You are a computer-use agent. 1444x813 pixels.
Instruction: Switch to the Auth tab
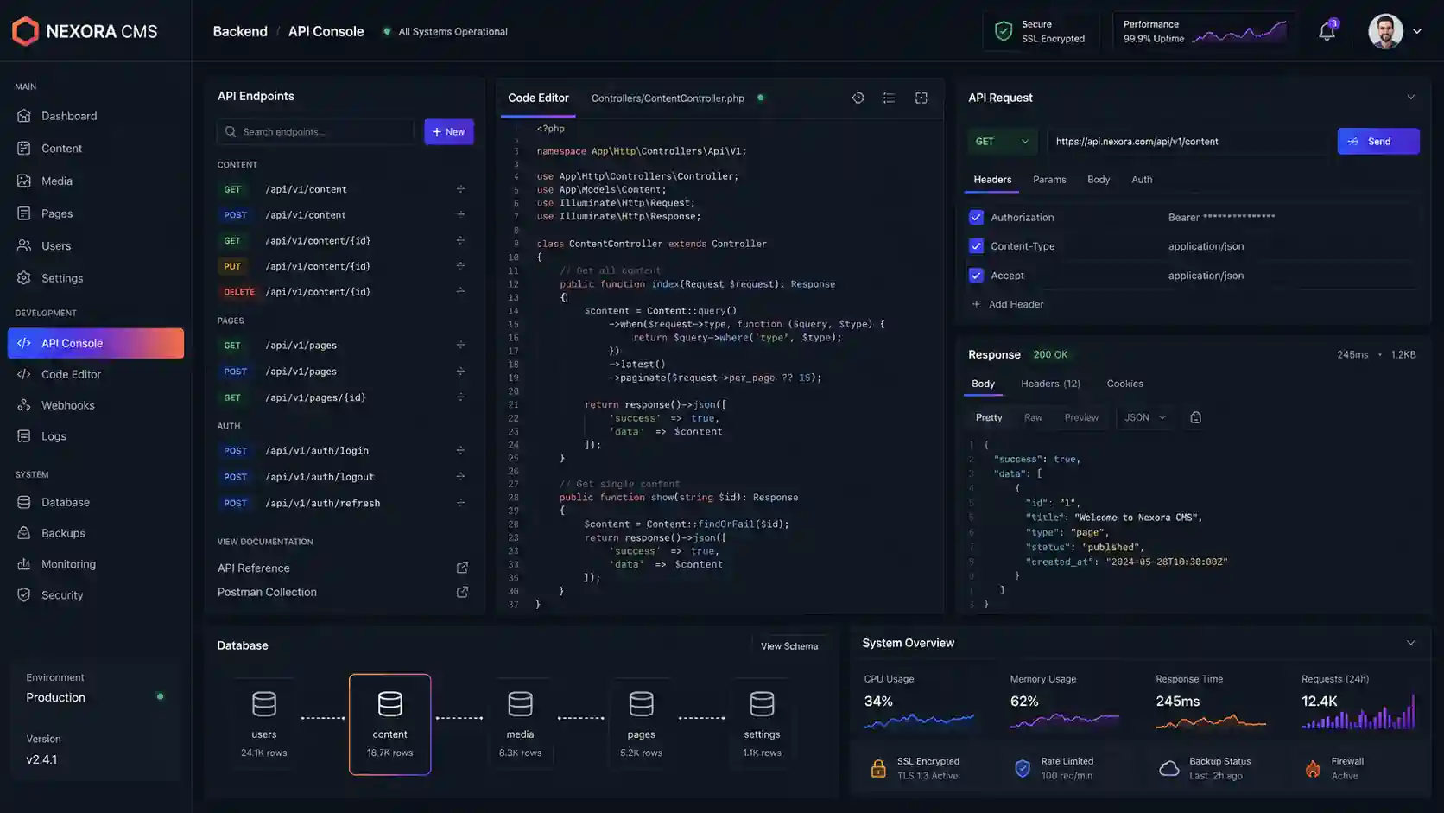pos(1142,180)
